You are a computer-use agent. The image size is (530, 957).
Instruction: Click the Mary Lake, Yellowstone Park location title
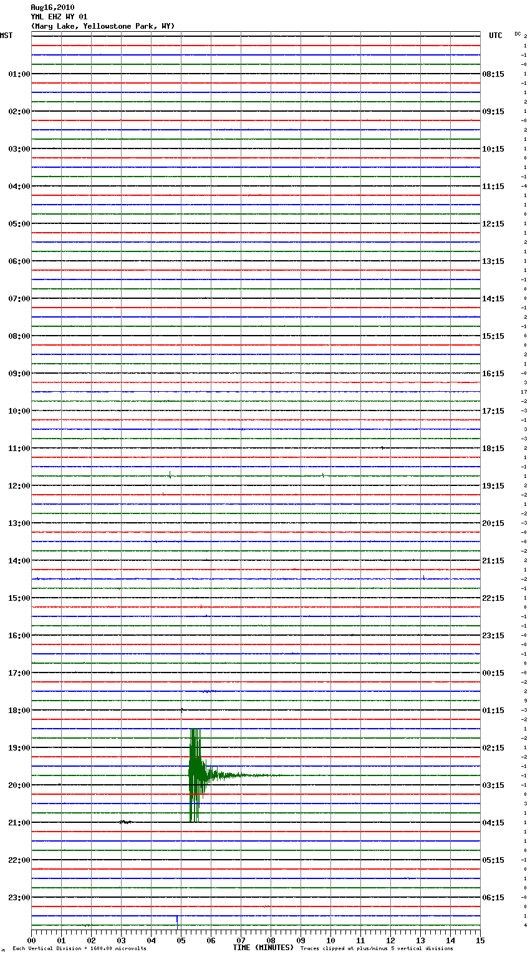103,26
